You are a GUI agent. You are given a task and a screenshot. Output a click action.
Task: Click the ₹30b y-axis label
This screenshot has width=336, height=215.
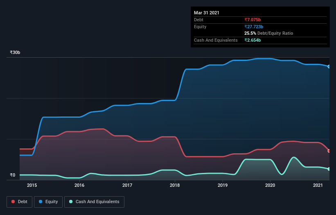click(15, 52)
